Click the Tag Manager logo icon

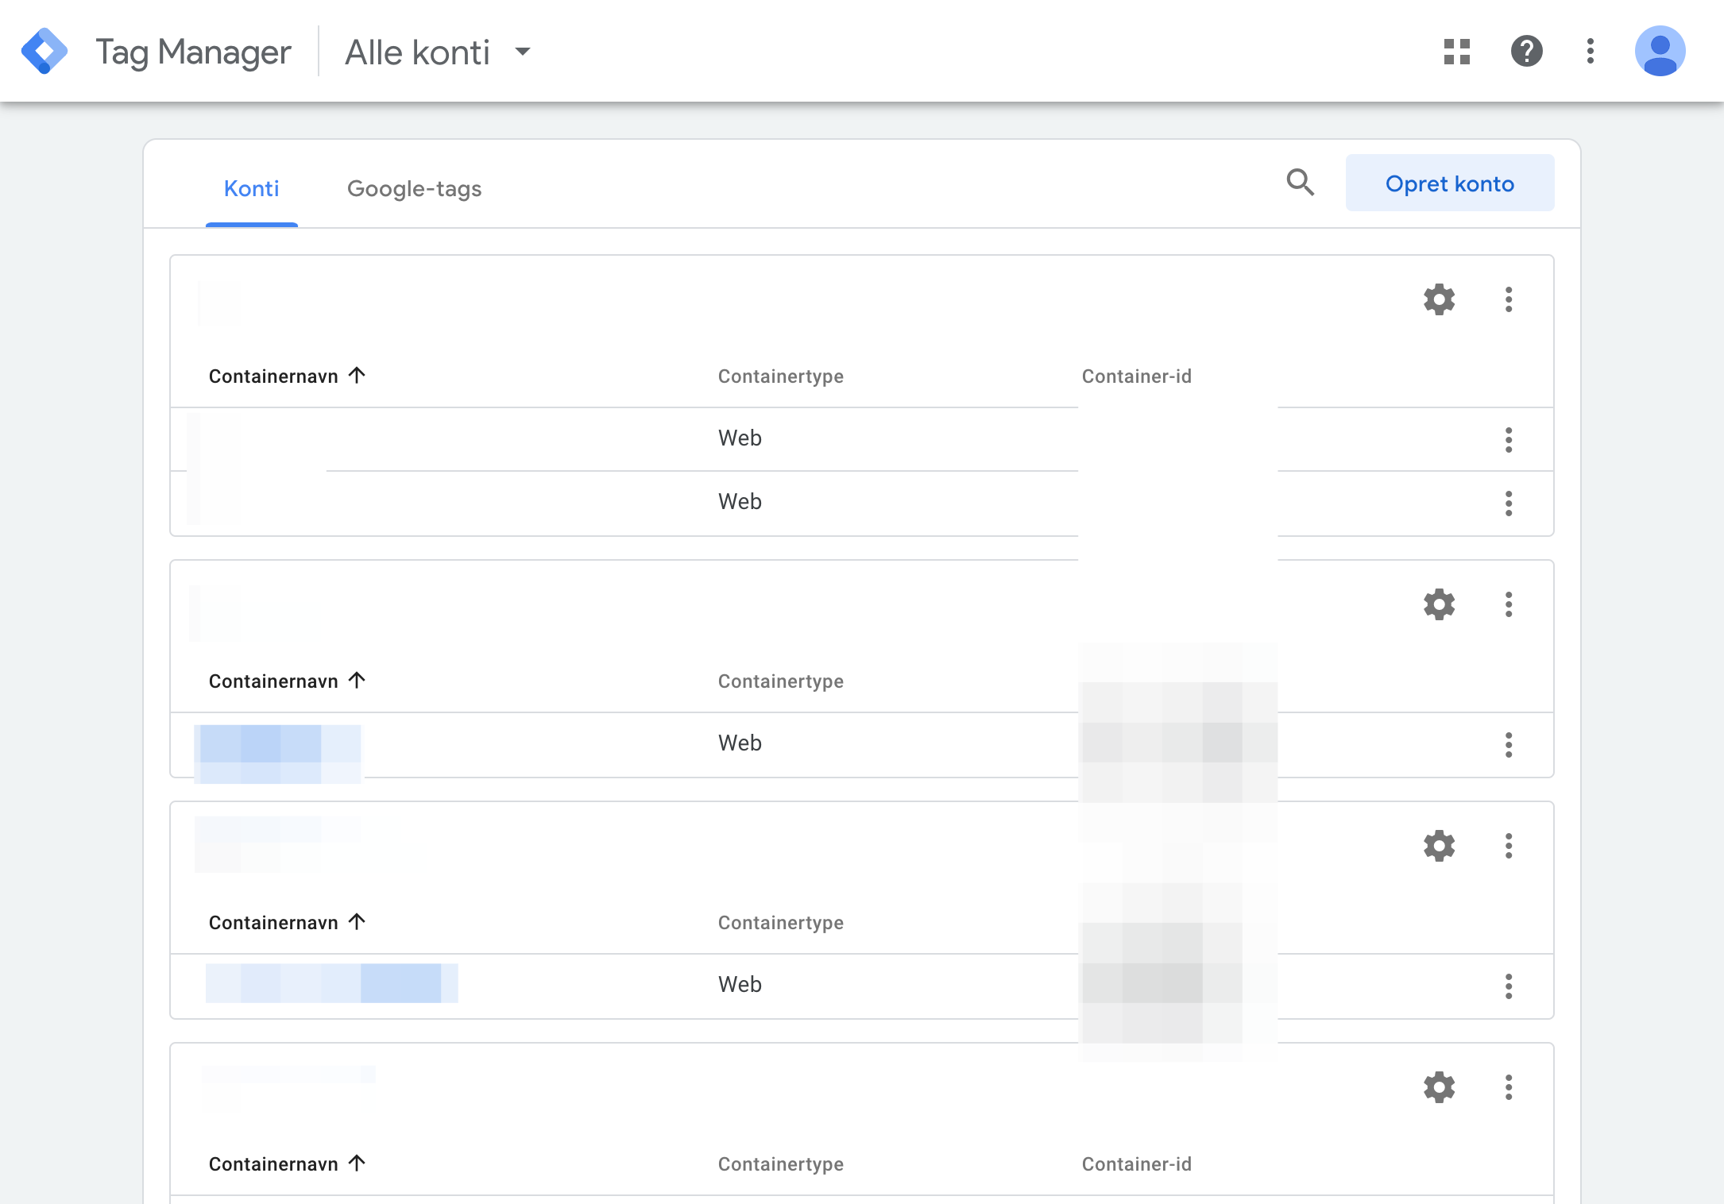click(x=44, y=52)
